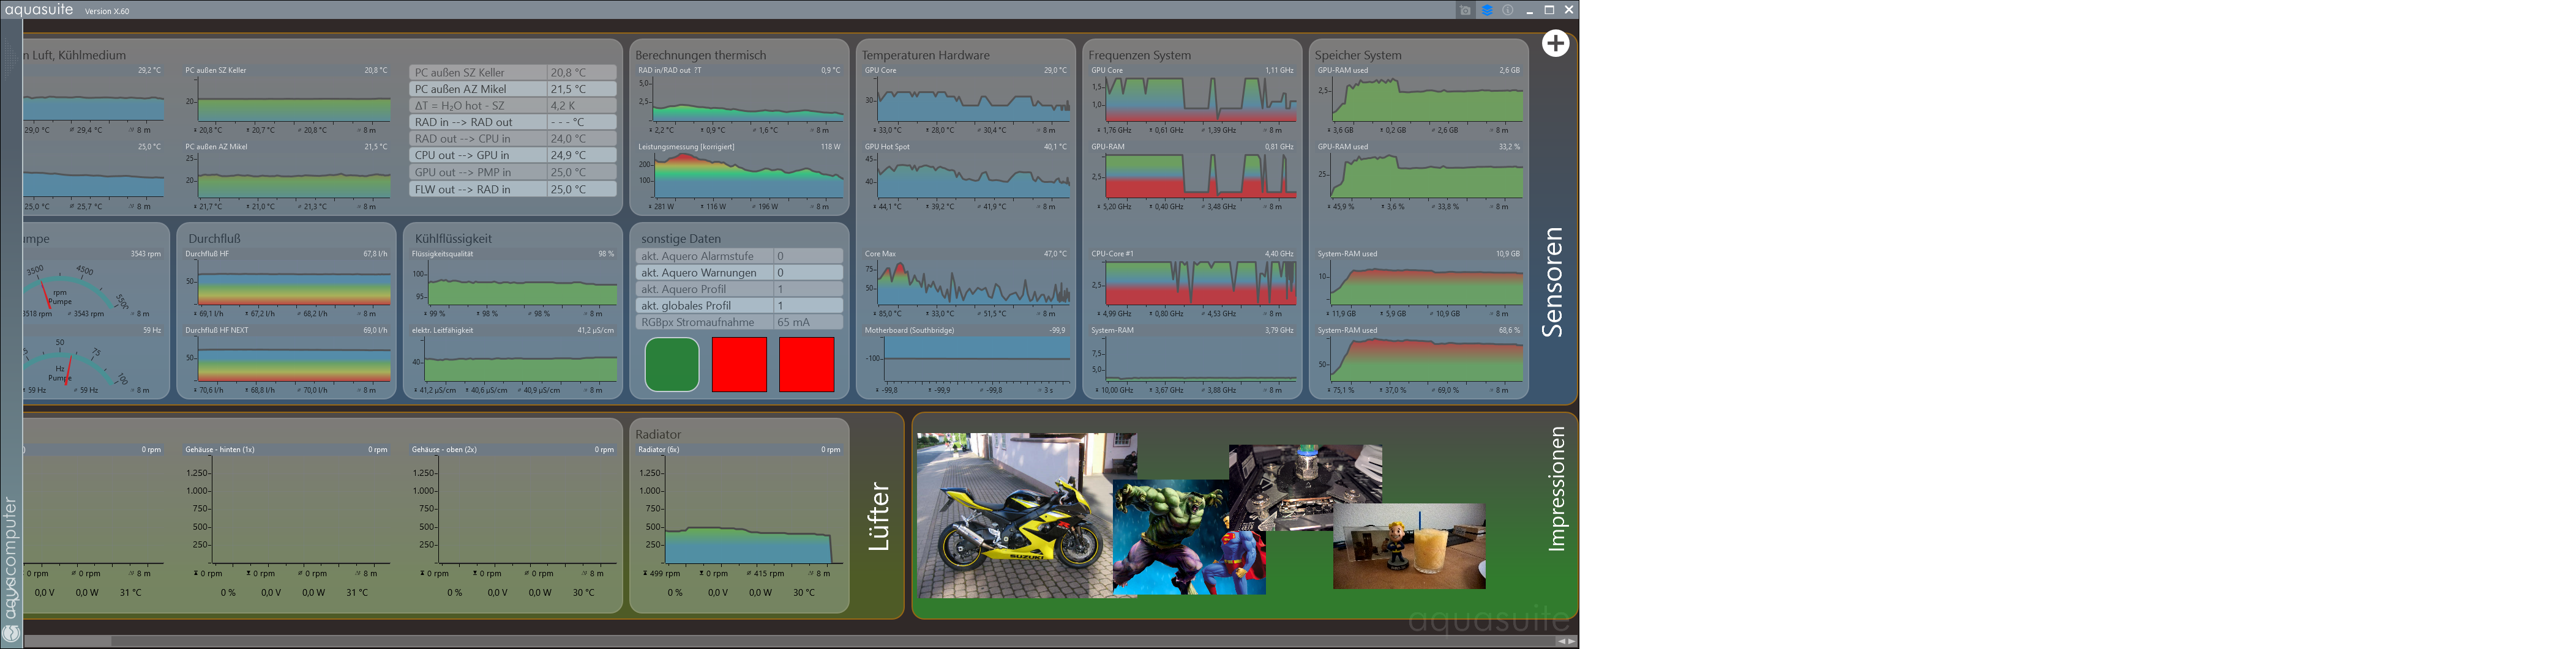2576x649 pixels.
Task: Click the camera screenshot icon in title bar
Action: point(1465,10)
